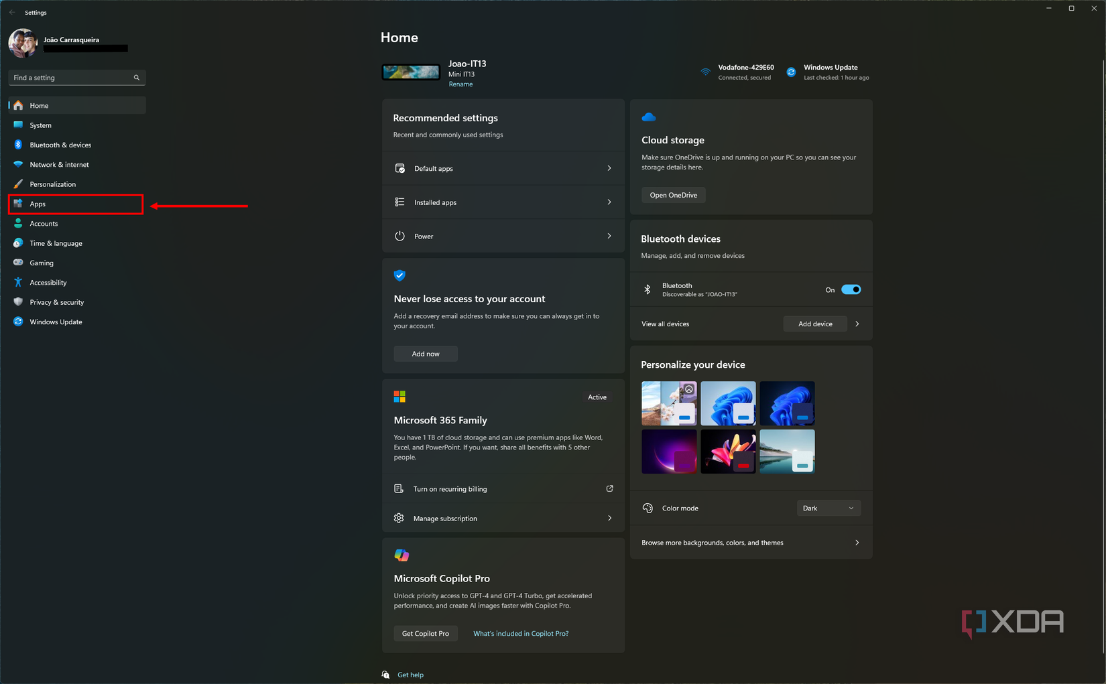
Task: Click the Get help link
Action: click(x=410, y=675)
